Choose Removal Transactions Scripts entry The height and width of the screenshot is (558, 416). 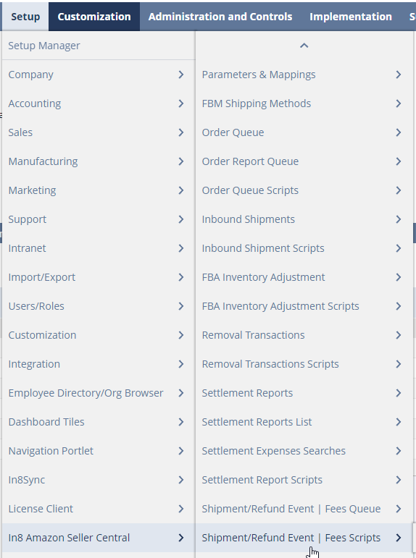pyautogui.click(x=304, y=364)
